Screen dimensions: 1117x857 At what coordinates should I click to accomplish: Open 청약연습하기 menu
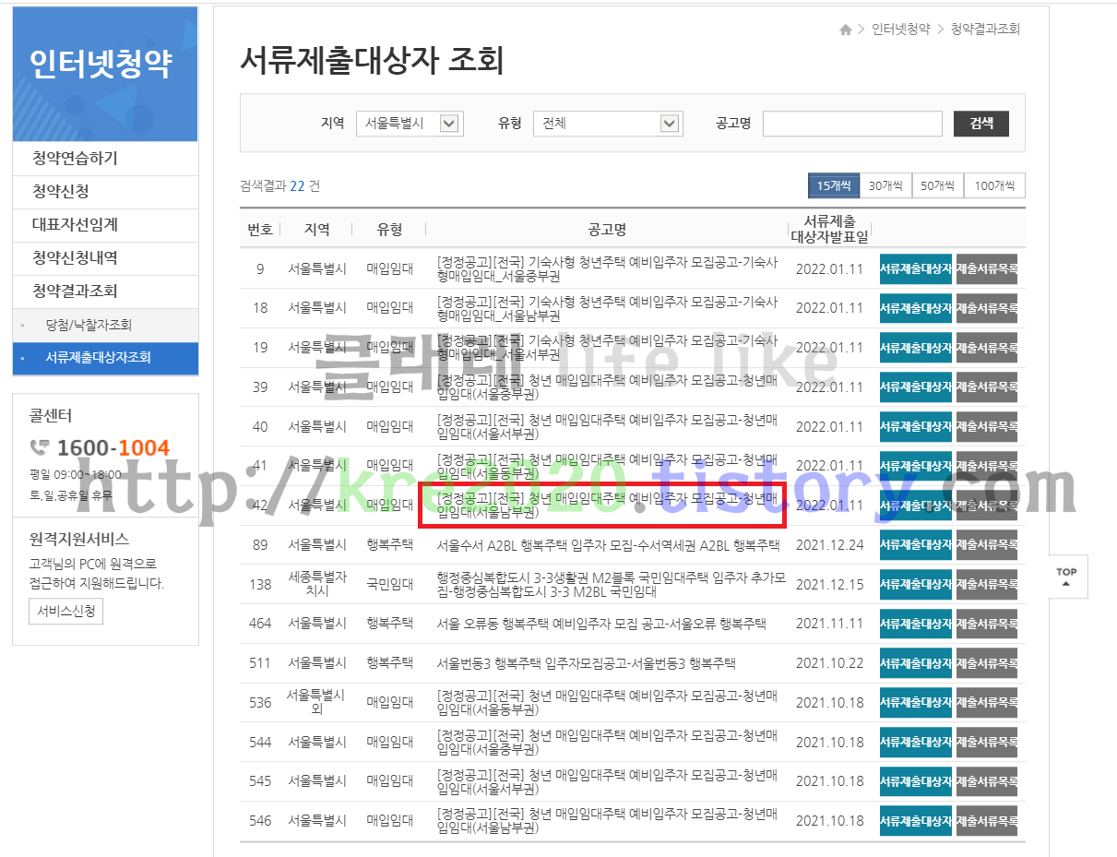coord(105,159)
